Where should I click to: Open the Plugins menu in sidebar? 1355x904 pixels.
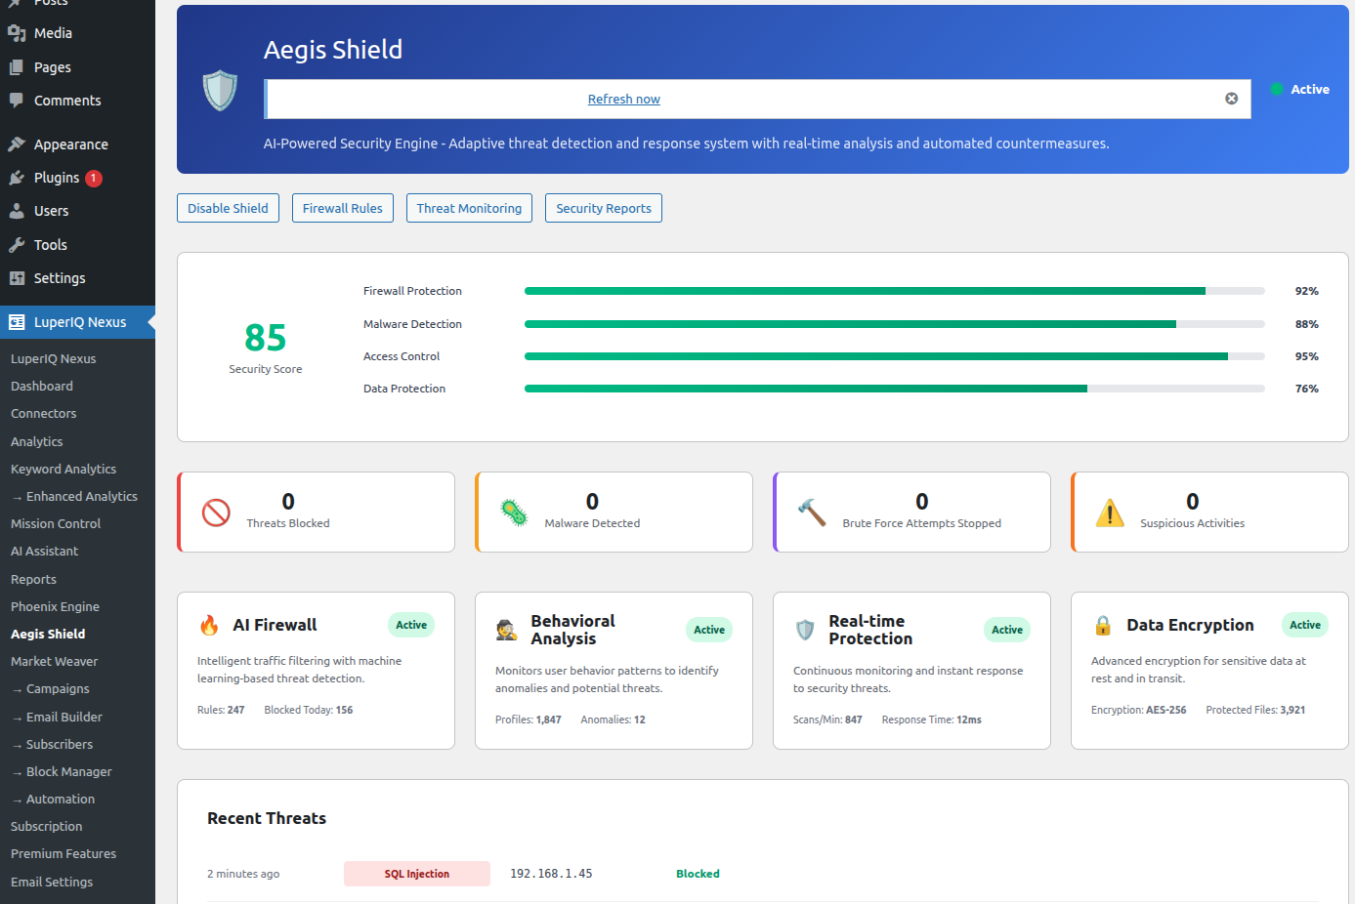click(57, 178)
